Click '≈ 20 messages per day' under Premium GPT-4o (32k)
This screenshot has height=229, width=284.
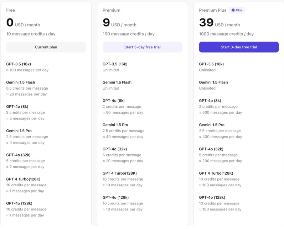click(123, 161)
